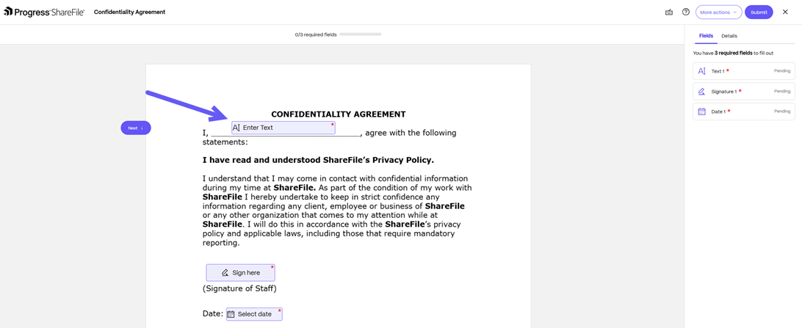Click the Signature 1 pen icon
This screenshot has height=328, width=802.
[702, 92]
